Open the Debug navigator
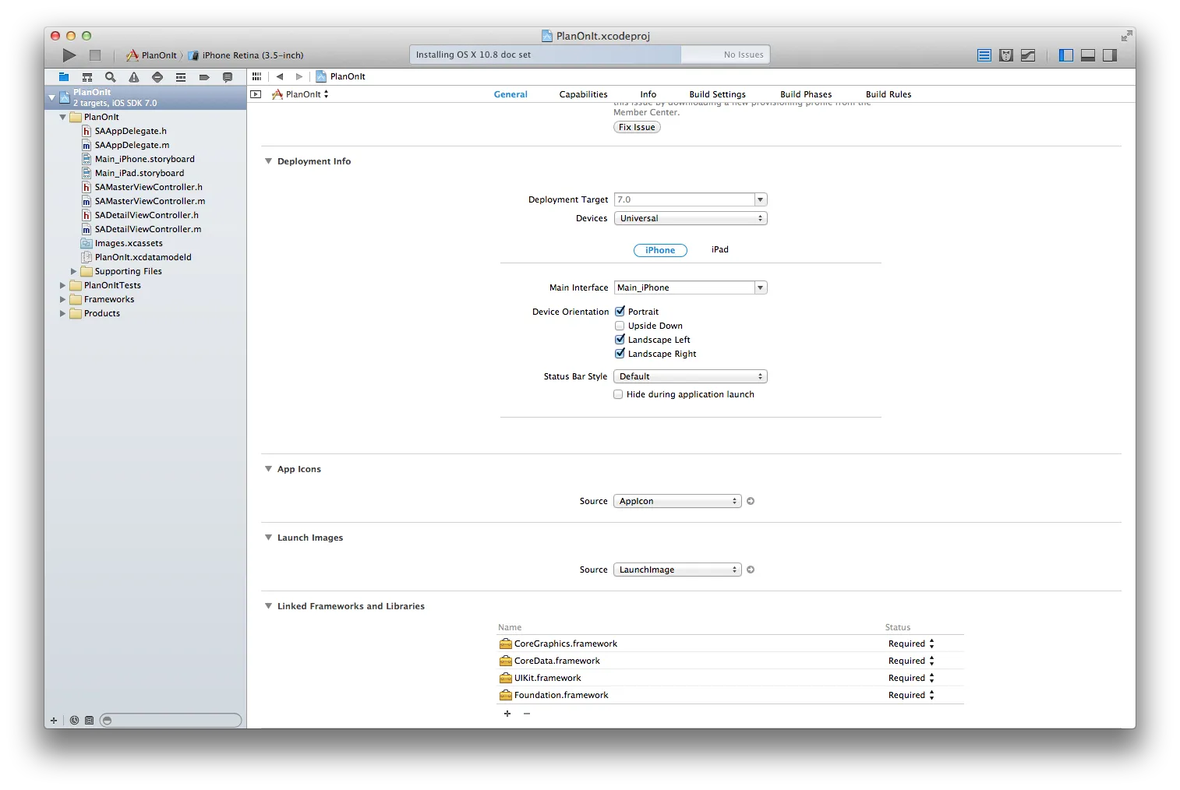1180x790 pixels. click(x=181, y=77)
